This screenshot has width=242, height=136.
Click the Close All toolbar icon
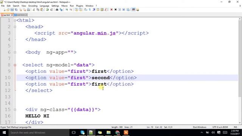24,10
